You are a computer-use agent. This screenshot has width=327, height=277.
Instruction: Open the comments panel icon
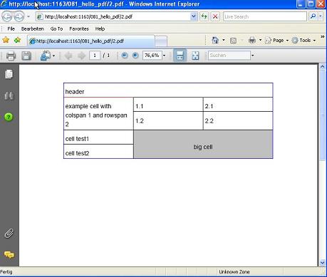coord(9,255)
